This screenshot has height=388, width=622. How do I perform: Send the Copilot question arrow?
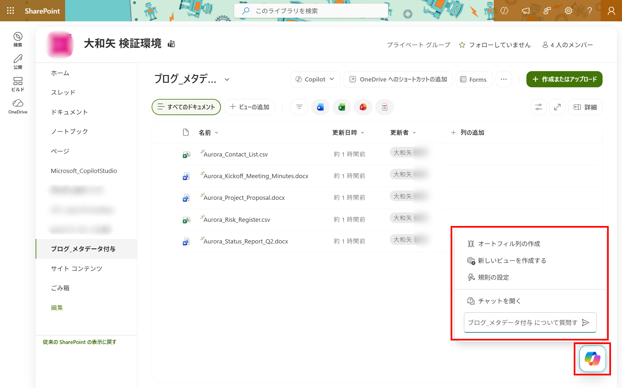[x=585, y=322]
